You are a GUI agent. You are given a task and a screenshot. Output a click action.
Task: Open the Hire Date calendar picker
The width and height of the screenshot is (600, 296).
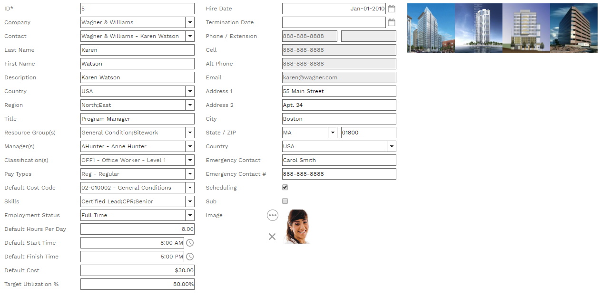tap(392, 9)
